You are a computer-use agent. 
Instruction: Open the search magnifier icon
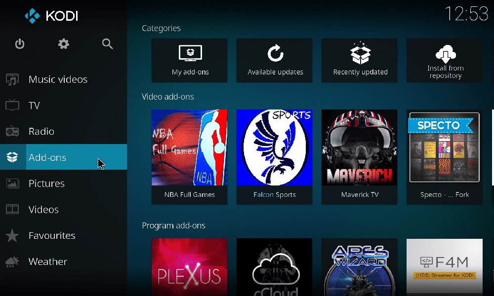point(107,44)
